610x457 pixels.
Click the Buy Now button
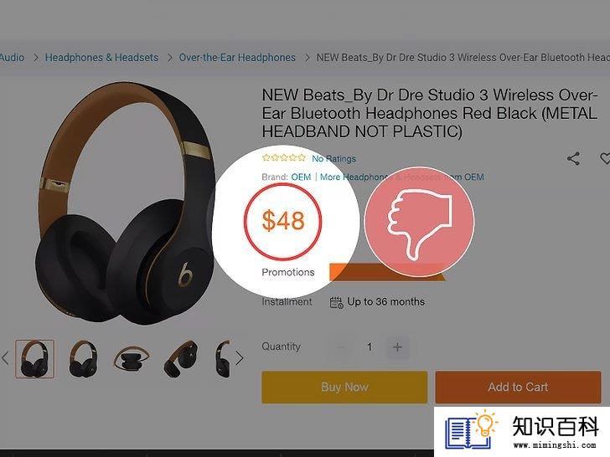[344, 387]
